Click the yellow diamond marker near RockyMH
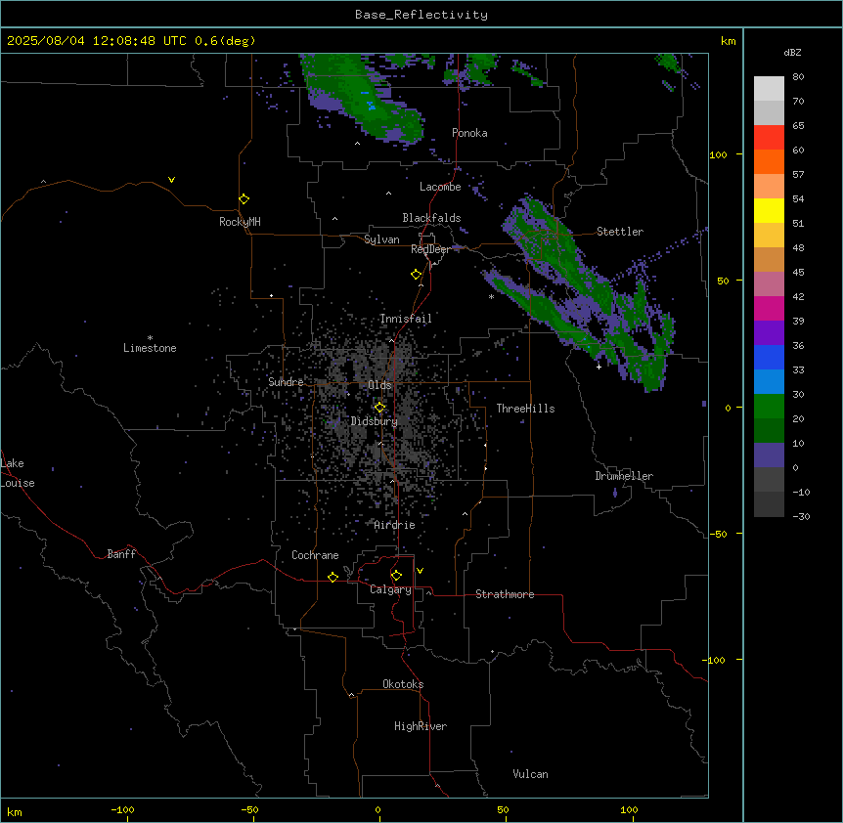The image size is (843, 823). 244,198
